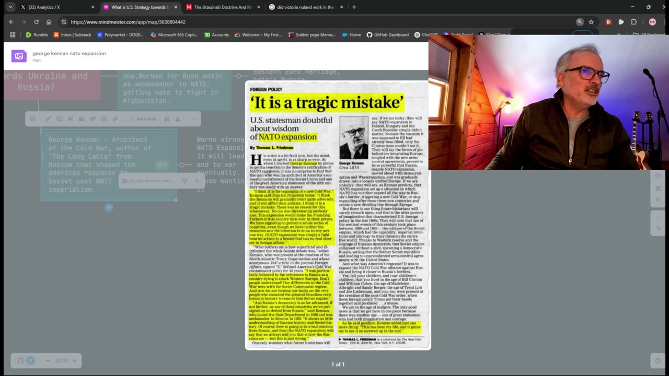The width and height of the screenshot is (669, 376).
Task: Open the Welcome – My First bookmark
Action: point(258,35)
